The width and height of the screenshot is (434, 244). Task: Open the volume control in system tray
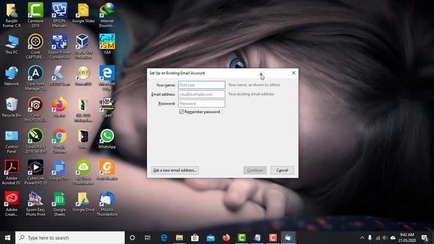tap(384, 238)
